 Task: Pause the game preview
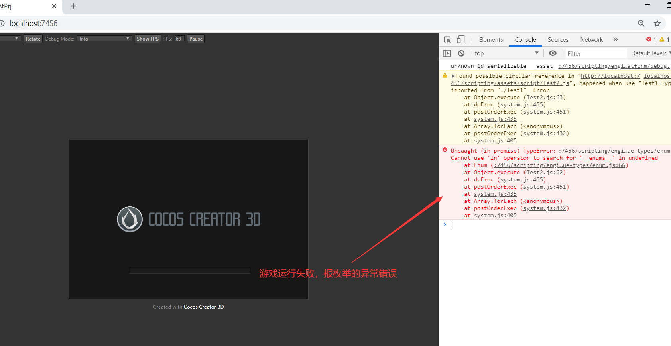tap(196, 39)
